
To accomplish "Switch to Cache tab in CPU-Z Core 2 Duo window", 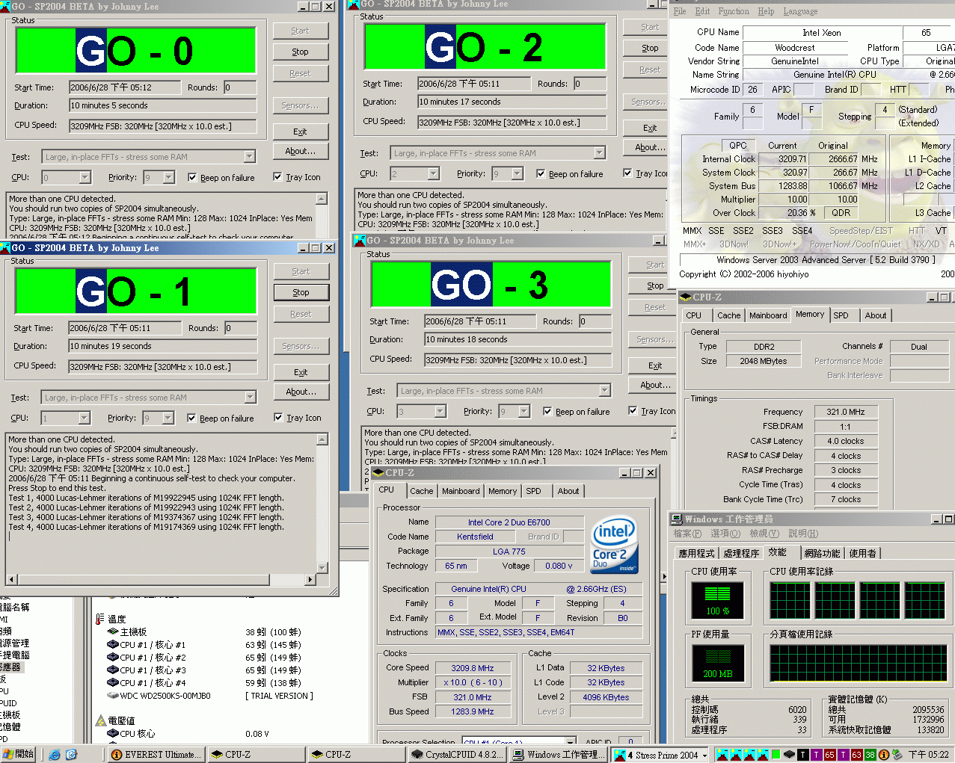I will click(421, 491).
